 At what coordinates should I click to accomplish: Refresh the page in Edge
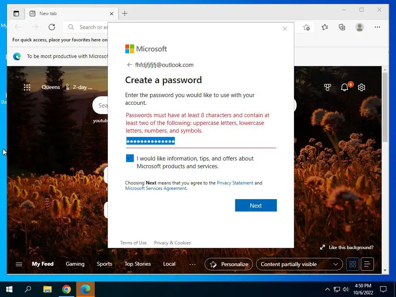click(52, 27)
